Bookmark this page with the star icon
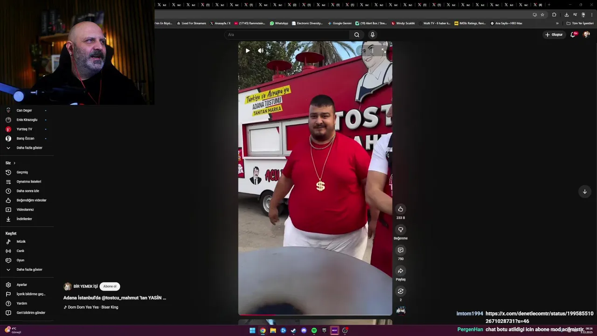Viewport: 597px width, 336px height. tap(542, 14)
